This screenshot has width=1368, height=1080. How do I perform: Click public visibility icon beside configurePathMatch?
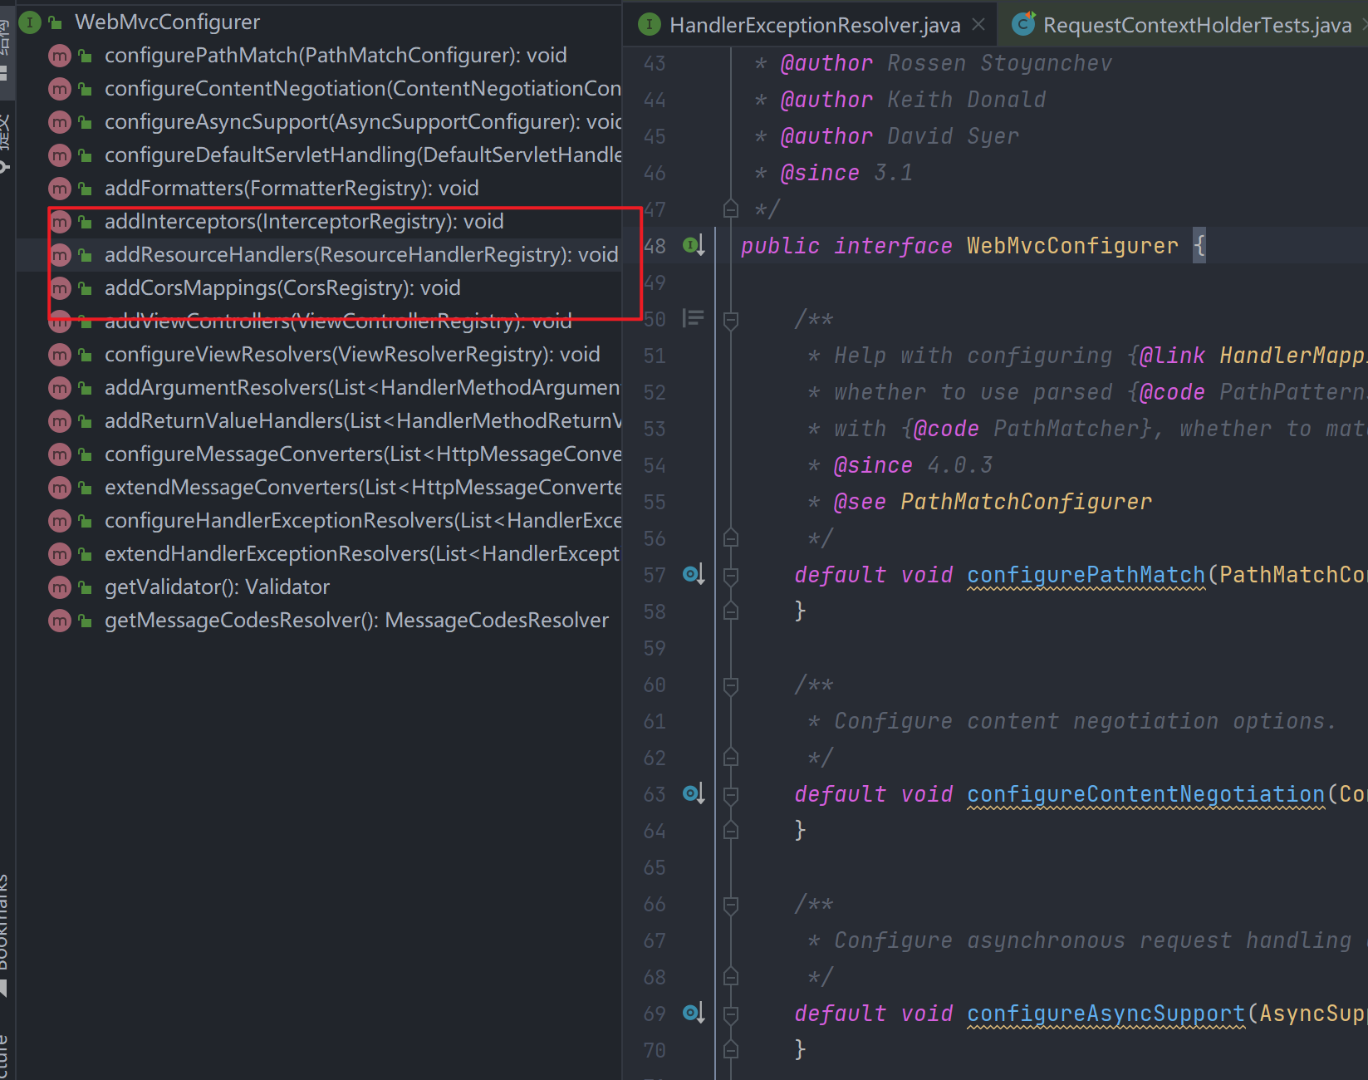click(85, 56)
